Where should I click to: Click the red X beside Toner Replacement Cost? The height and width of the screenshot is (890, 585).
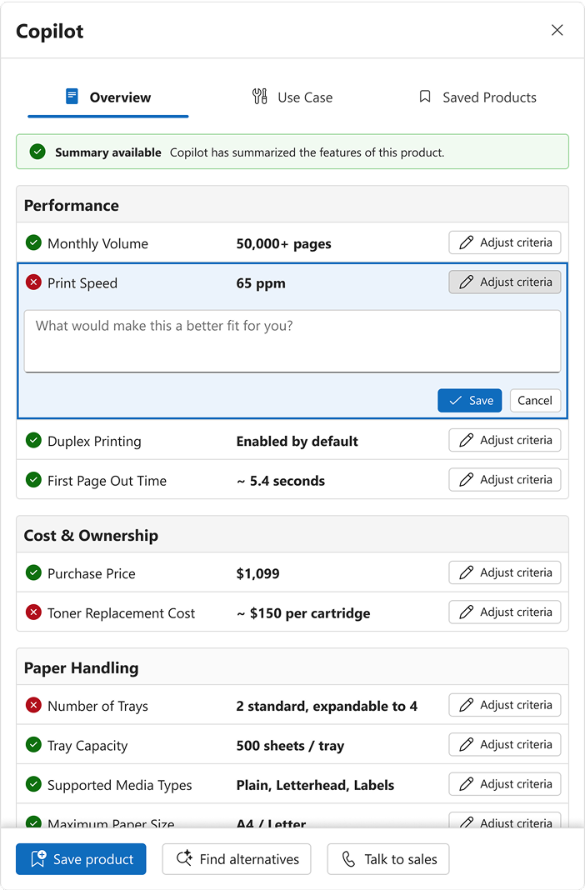pos(33,612)
